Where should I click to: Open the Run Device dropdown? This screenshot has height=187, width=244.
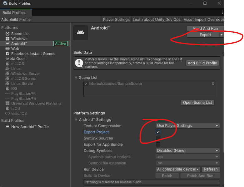tap(178, 169)
